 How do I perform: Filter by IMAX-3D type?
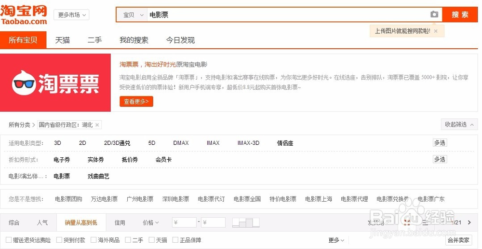(248, 143)
